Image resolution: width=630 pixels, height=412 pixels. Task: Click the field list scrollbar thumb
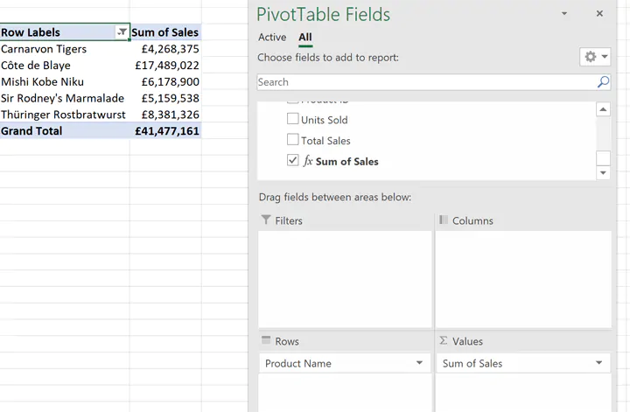(603, 157)
